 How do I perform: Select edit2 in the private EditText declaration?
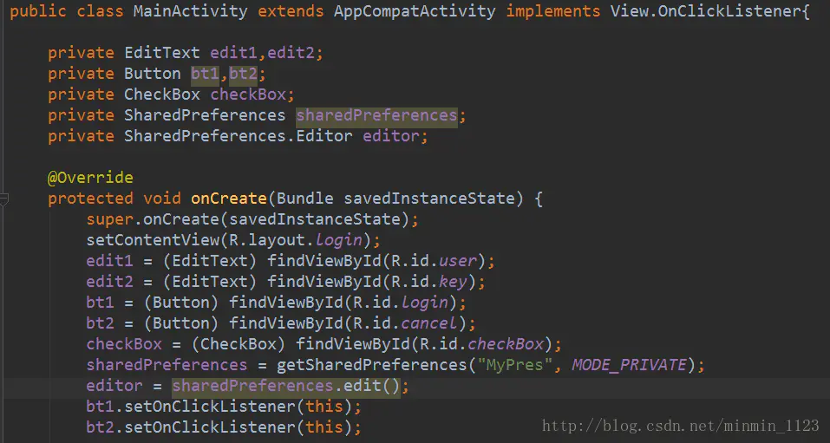coord(291,53)
